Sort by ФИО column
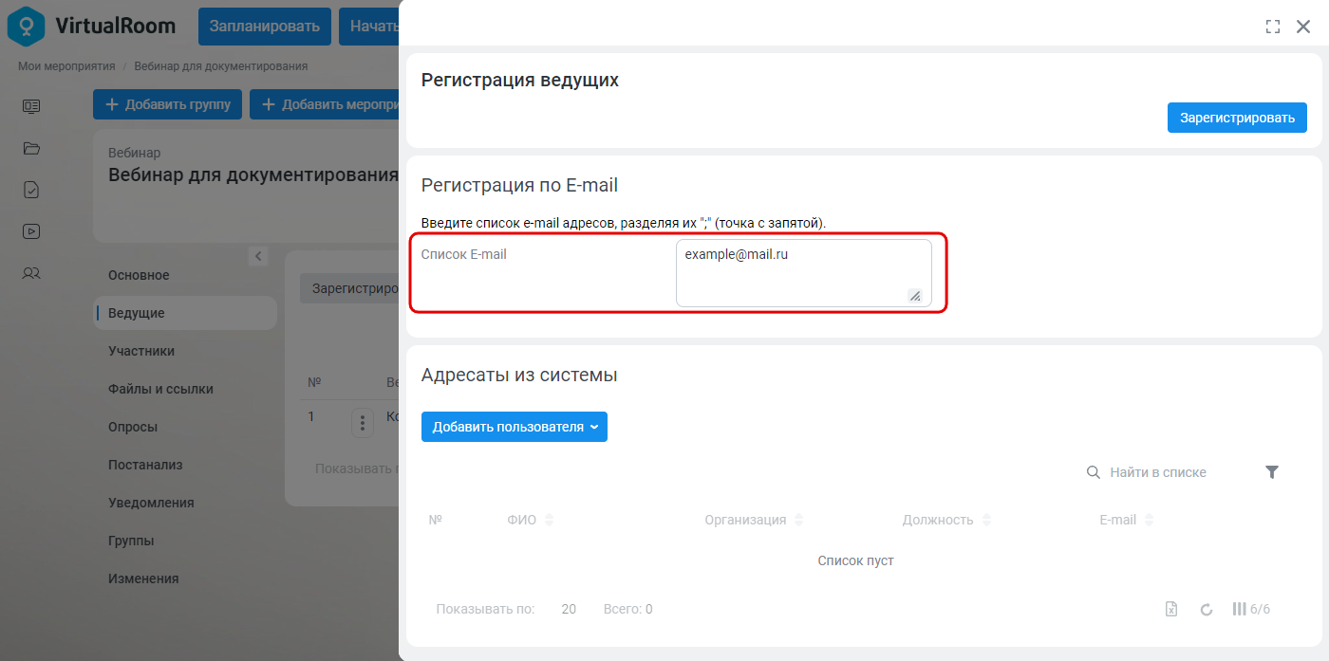The width and height of the screenshot is (1329, 661). pos(531,520)
